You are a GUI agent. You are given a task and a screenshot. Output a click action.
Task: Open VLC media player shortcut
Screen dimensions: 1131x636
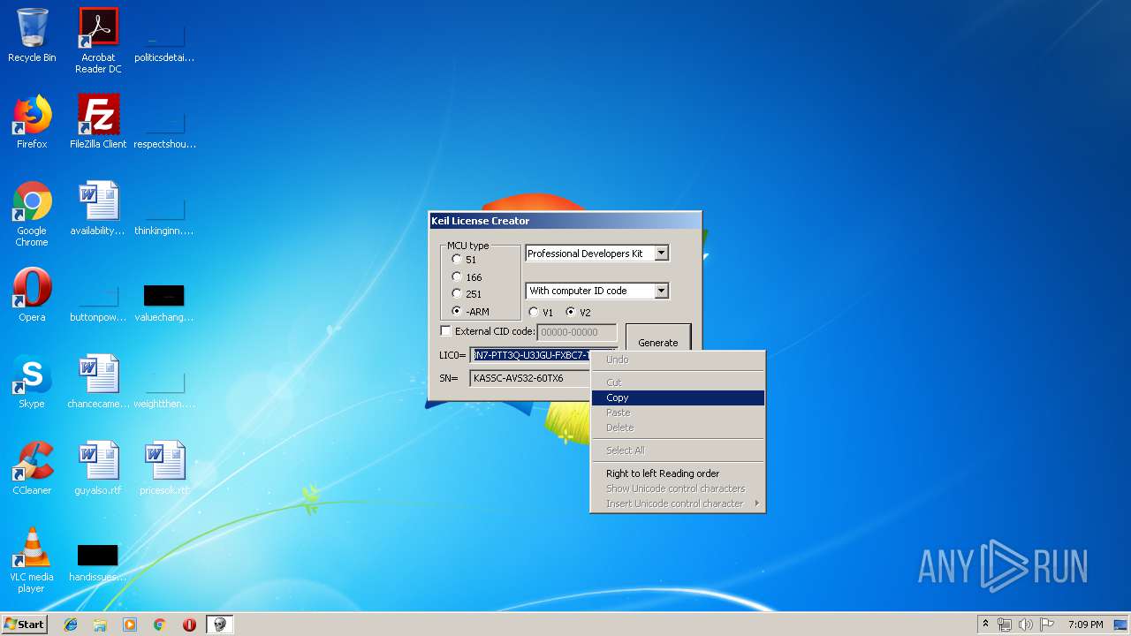coord(32,560)
